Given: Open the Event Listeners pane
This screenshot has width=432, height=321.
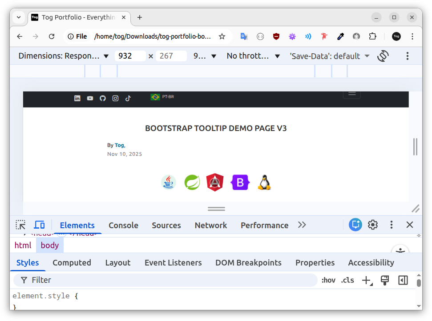Looking at the screenshot, I should 173,263.
